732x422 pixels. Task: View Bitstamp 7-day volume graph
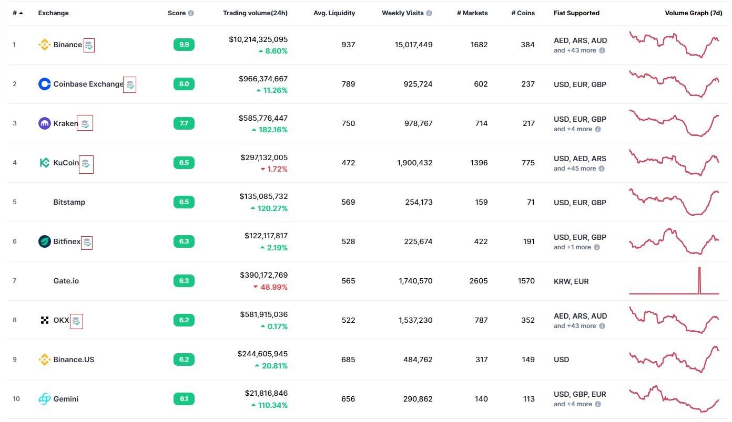tap(674, 202)
